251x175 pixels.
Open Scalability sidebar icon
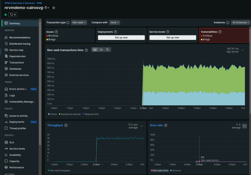(x=6, y=155)
